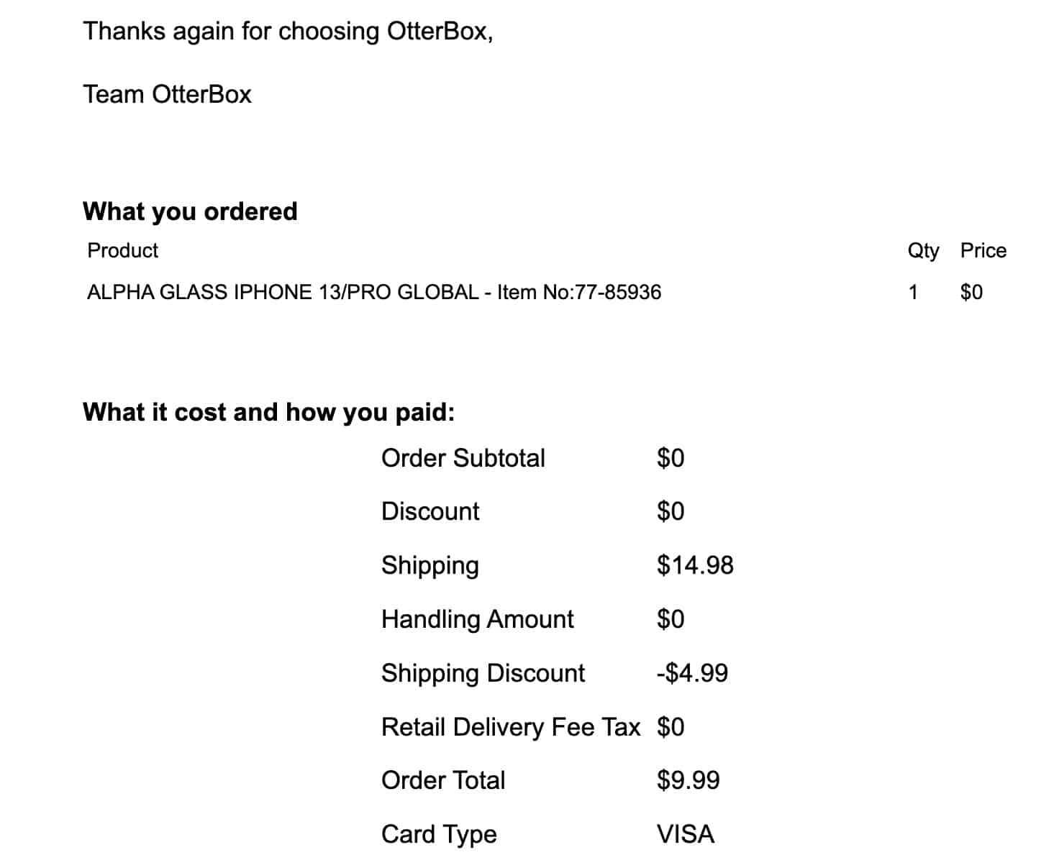Click the VISA card type value
Screen dimensions: 1054x868
pyautogui.click(x=686, y=834)
